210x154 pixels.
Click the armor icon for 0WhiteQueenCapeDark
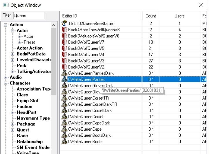coord(65,123)
